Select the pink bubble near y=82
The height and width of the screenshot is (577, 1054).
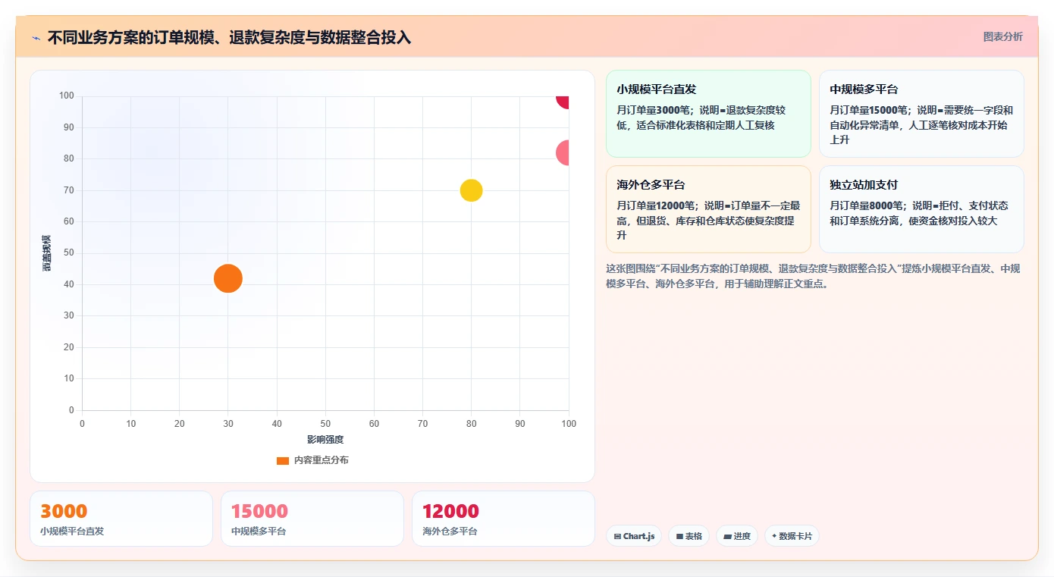point(563,152)
